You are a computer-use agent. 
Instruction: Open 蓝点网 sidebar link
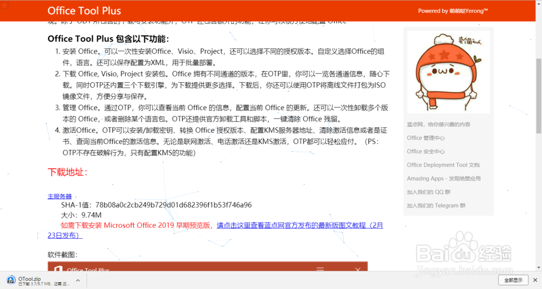(x=438, y=124)
